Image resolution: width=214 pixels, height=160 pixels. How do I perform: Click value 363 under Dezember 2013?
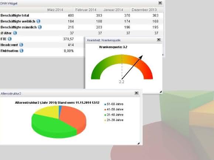tap(155, 15)
